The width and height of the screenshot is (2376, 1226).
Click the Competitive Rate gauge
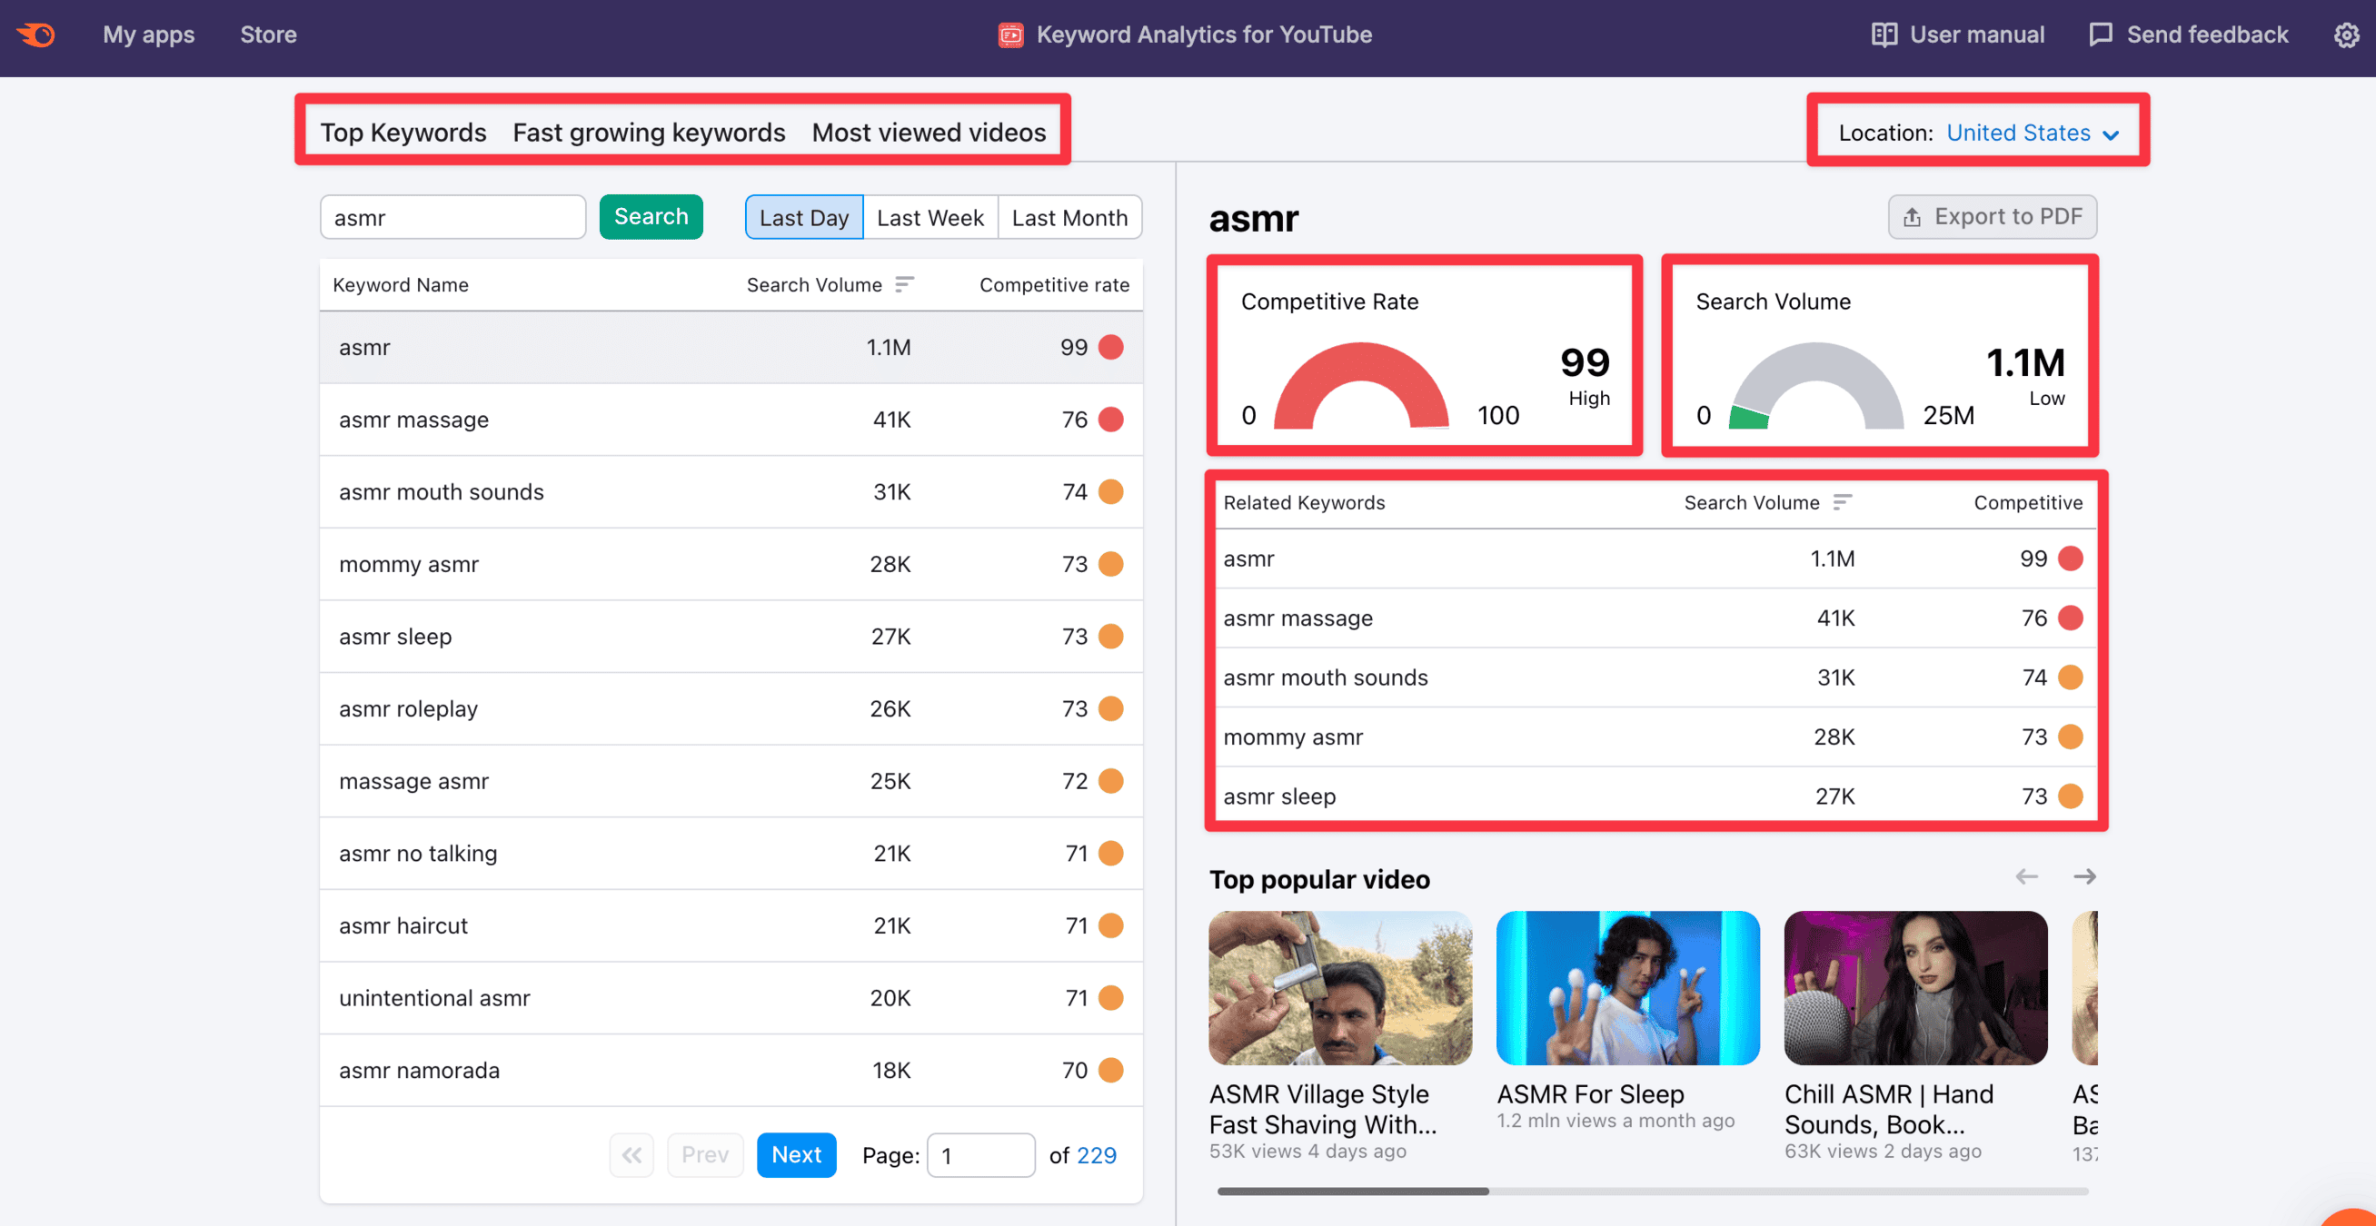click(x=1360, y=385)
